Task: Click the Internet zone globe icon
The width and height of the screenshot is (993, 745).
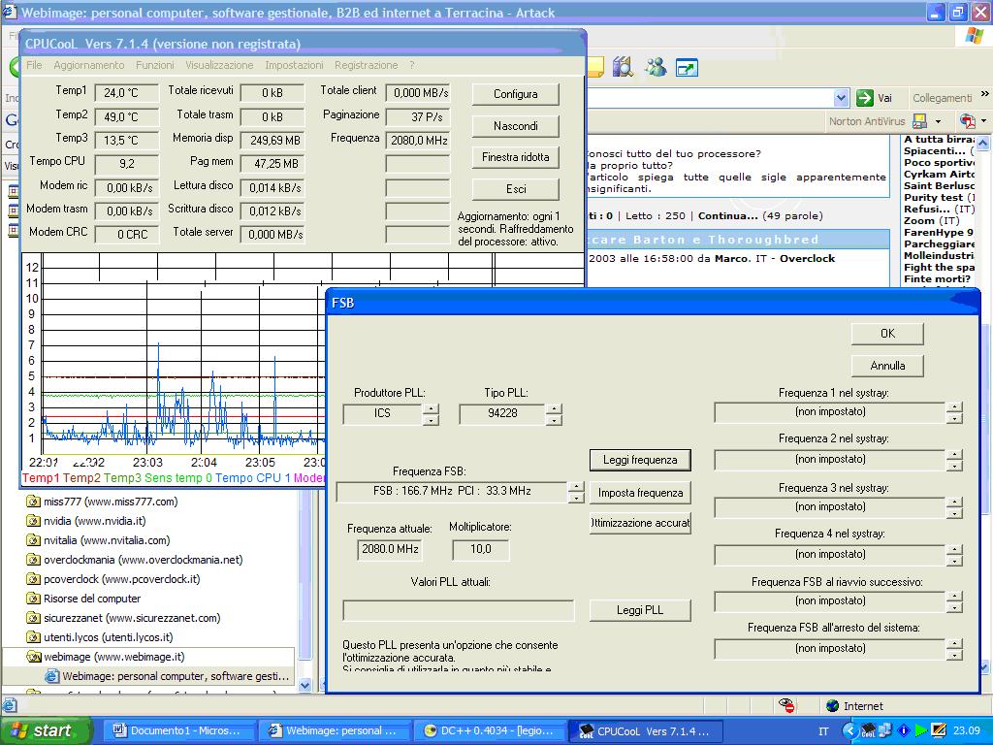Action: (x=833, y=706)
